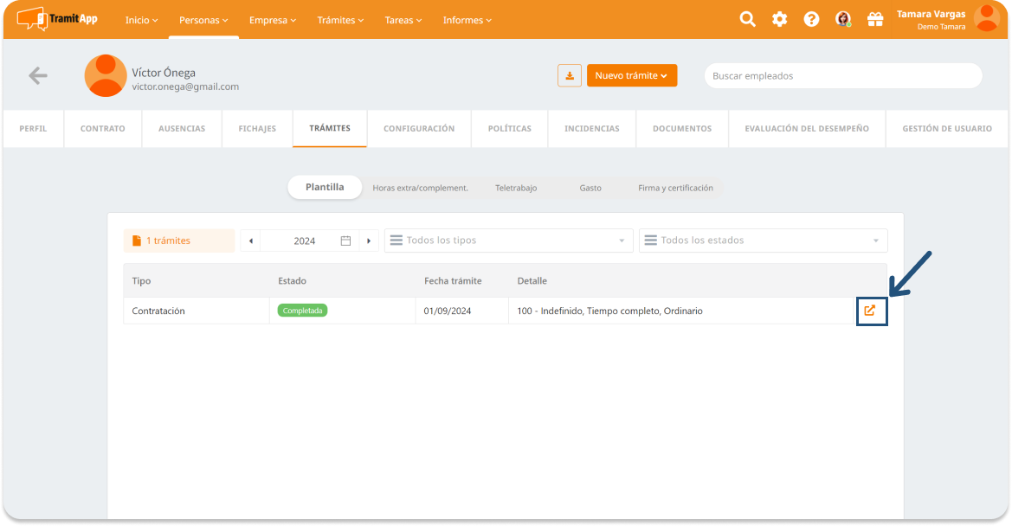The image size is (1012, 526).
Task: Open the external link icon for Contratación
Action: [x=870, y=311]
